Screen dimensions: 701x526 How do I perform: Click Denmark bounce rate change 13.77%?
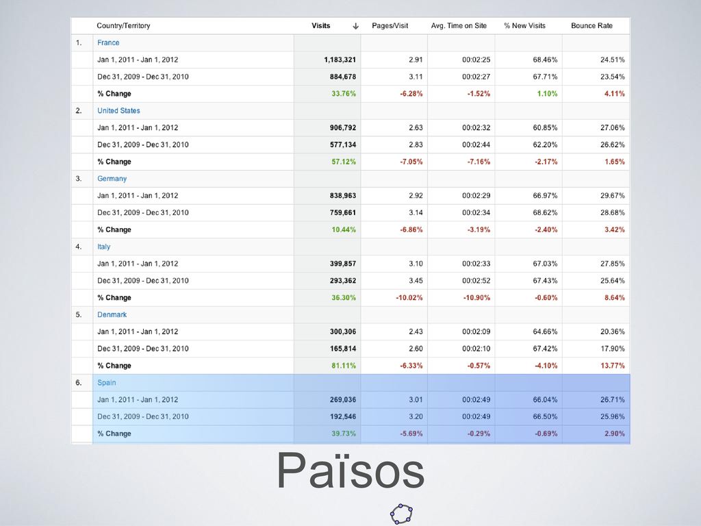pyautogui.click(x=613, y=366)
